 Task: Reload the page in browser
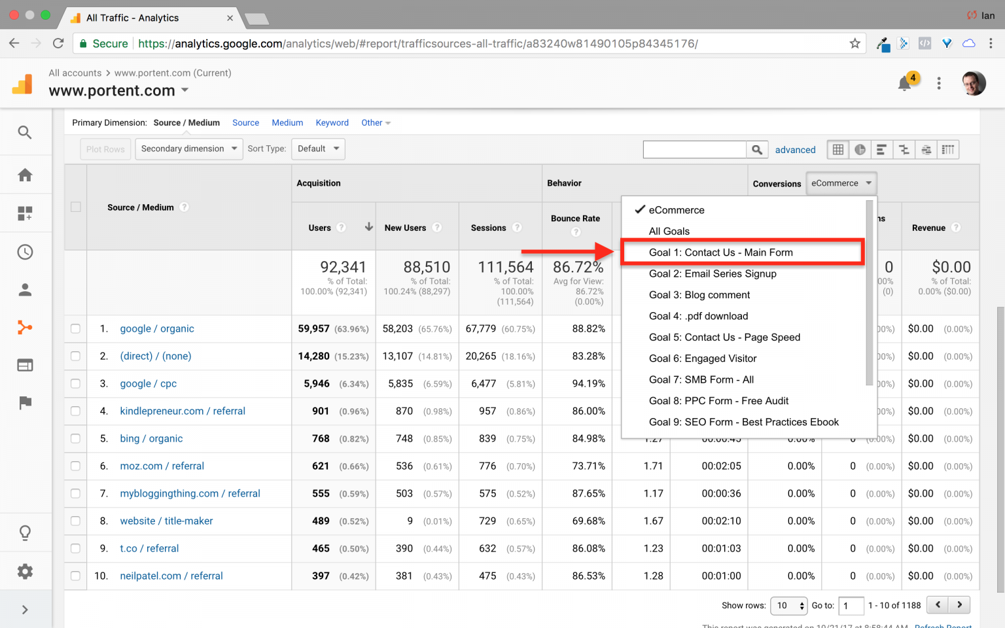58,43
